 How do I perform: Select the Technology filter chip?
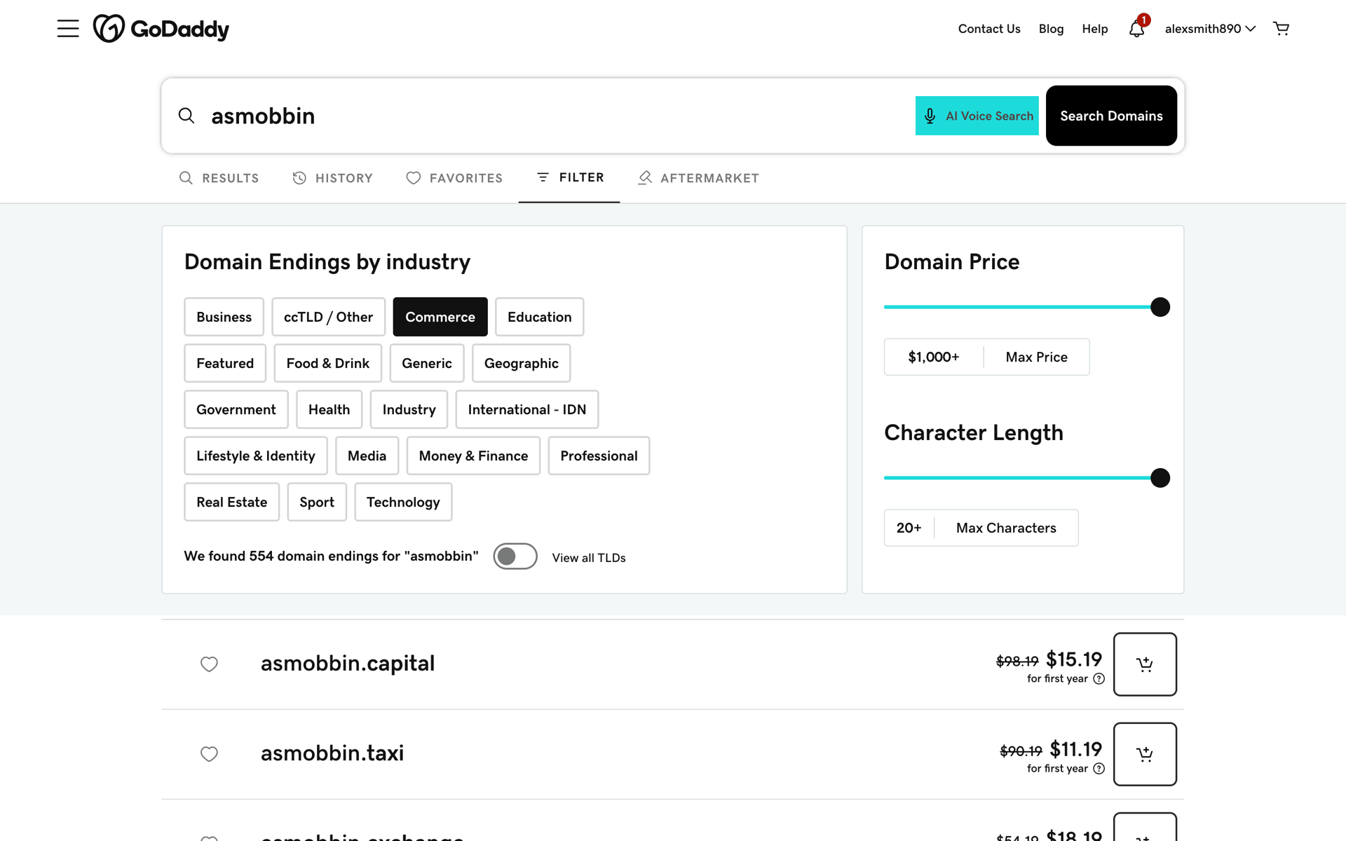(x=403, y=502)
